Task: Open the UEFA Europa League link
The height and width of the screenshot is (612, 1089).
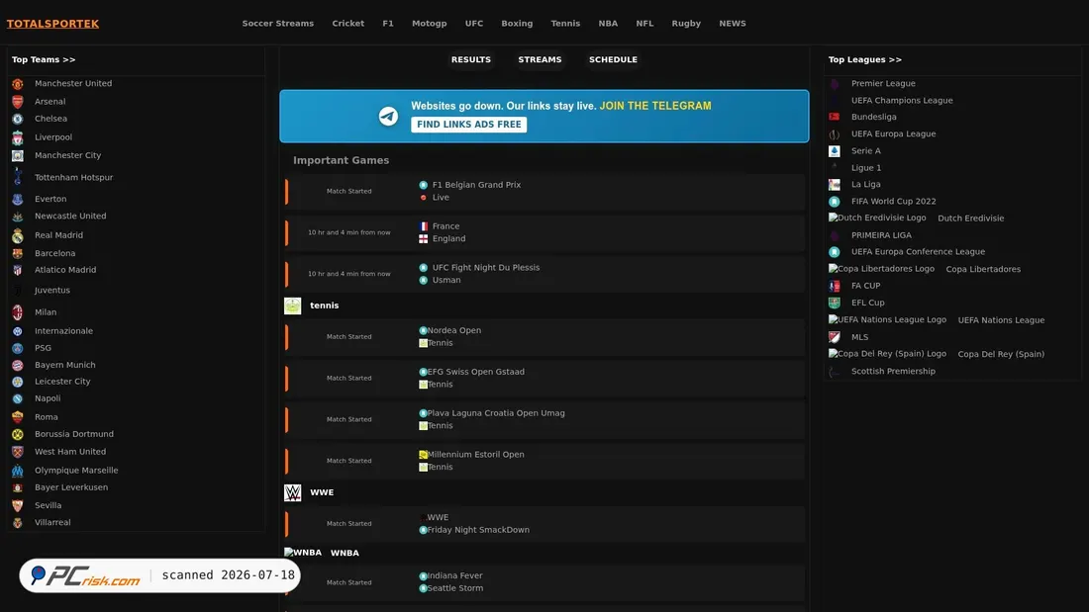Action: pyautogui.click(x=893, y=133)
